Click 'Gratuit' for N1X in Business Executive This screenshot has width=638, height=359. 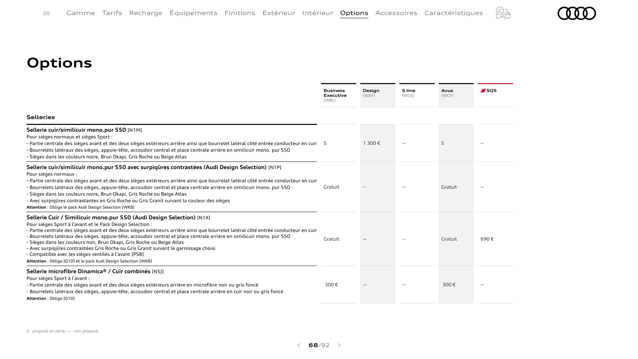[x=331, y=239]
